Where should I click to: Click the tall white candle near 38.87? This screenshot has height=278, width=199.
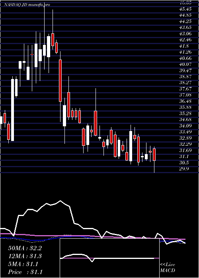(12, 110)
